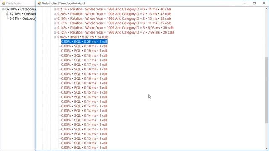Viewport: 269px width, 151px height.
Task: Select the row '0.20% Relation ... 13 ms • 43 calls'
Action: (114, 14)
